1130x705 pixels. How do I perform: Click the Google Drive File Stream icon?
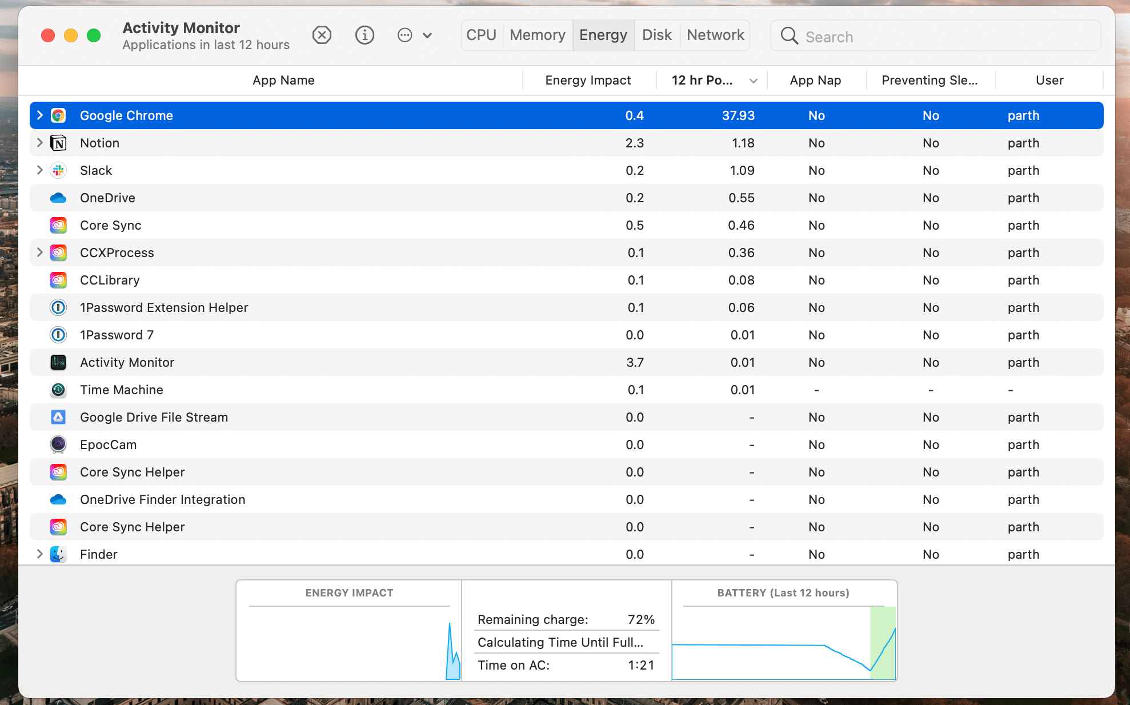(x=58, y=417)
